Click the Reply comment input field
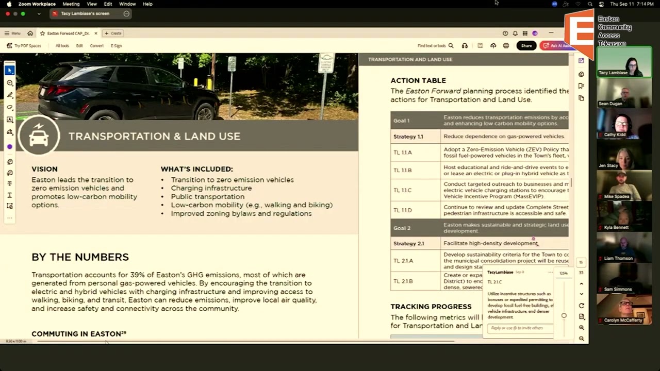The width and height of the screenshot is (660, 371). [x=520, y=328]
